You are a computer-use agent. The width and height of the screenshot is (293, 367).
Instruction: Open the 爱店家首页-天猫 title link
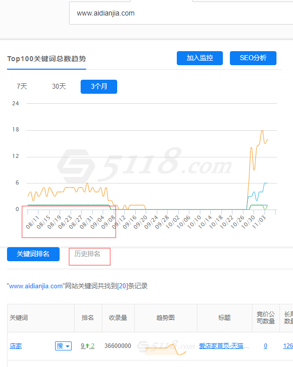(x=224, y=346)
